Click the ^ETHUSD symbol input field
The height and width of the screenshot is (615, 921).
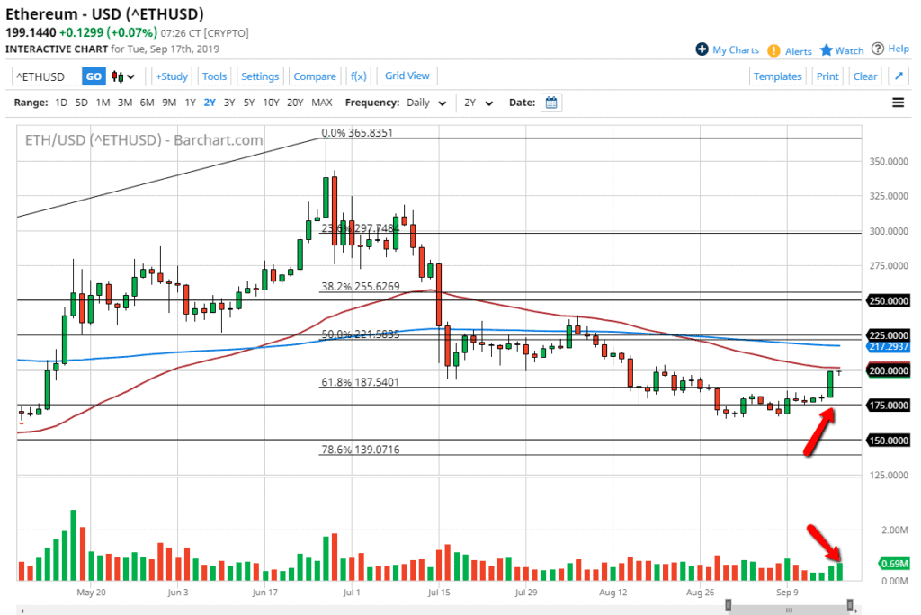(x=45, y=76)
